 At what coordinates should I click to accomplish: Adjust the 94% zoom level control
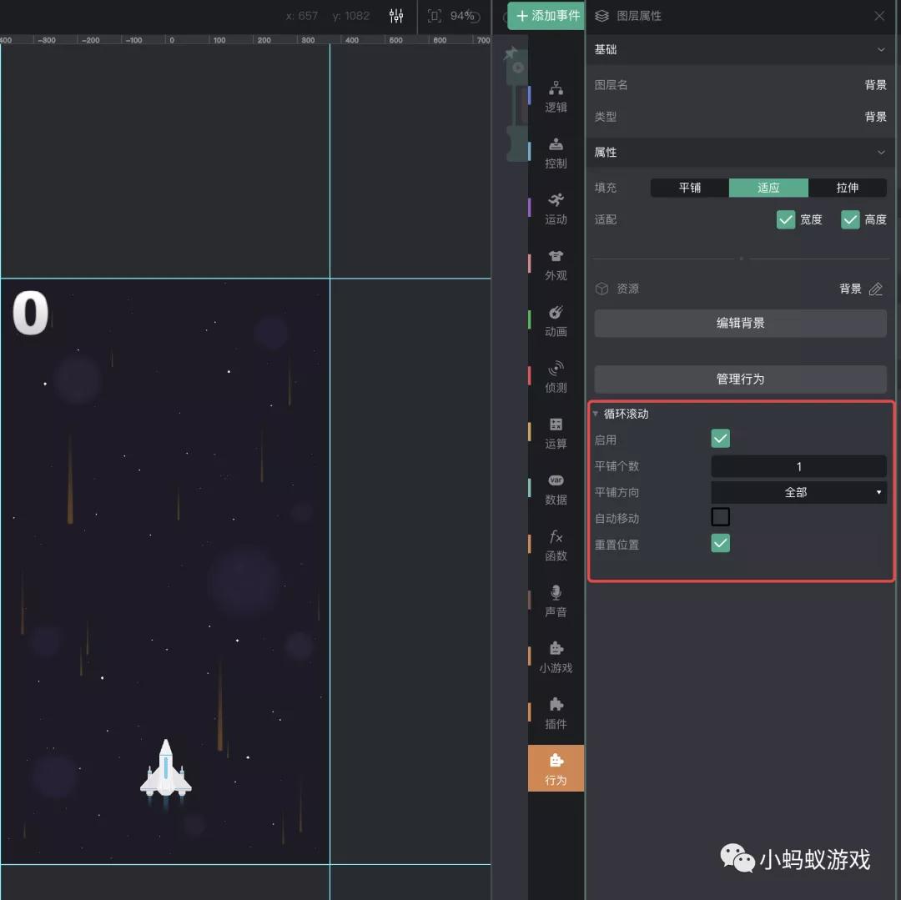(453, 14)
